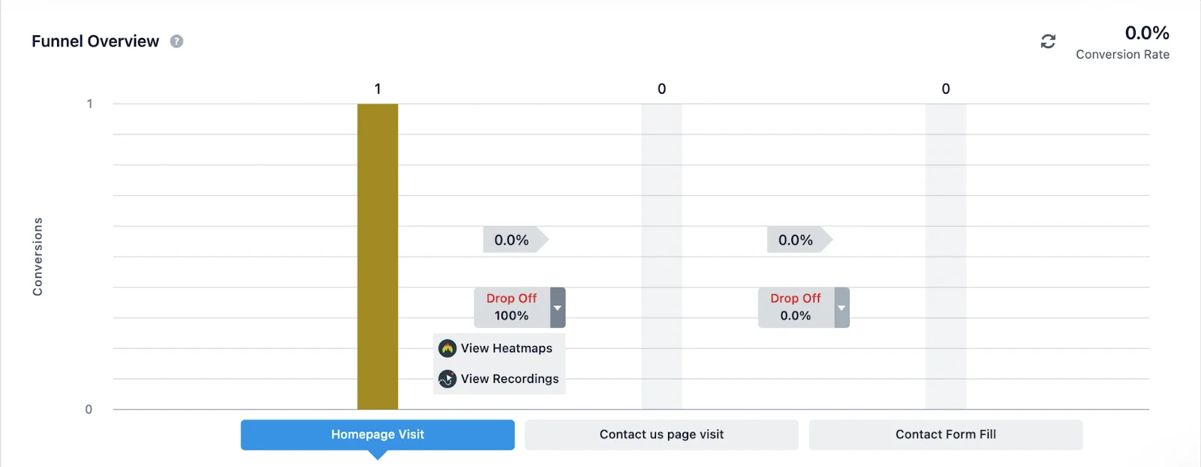Select View Recordings menu option

click(x=510, y=379)
